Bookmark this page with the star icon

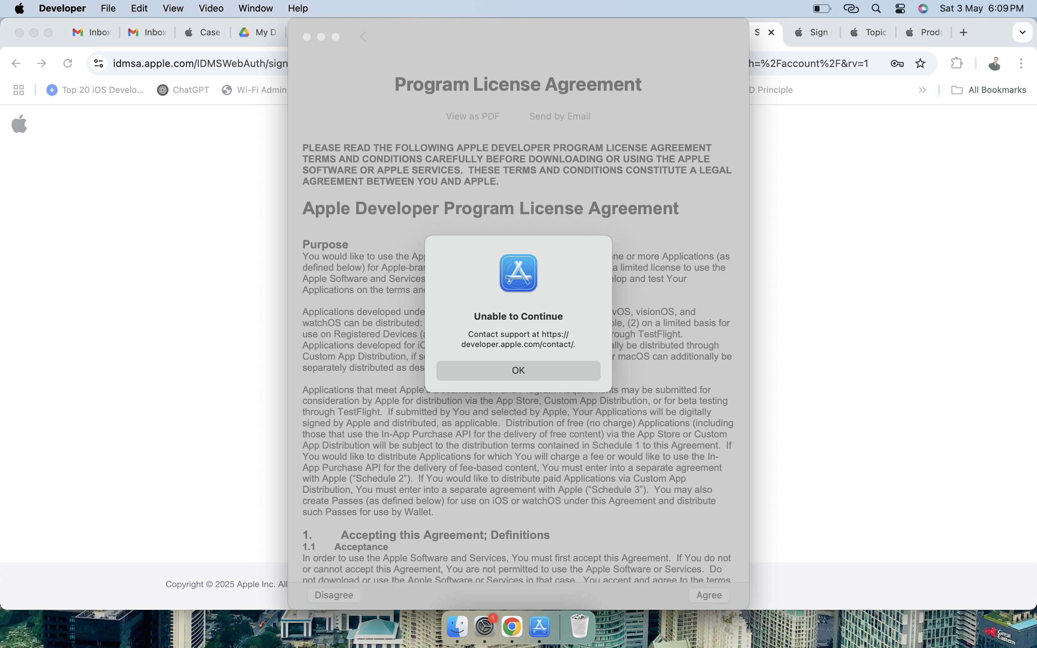coord(920,63)
